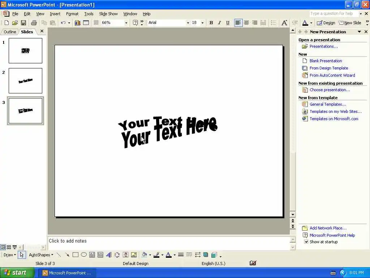Viewport: 370px width, 278px height.
Task: Open the Arial font name dropdown
Action: (188, 23)
